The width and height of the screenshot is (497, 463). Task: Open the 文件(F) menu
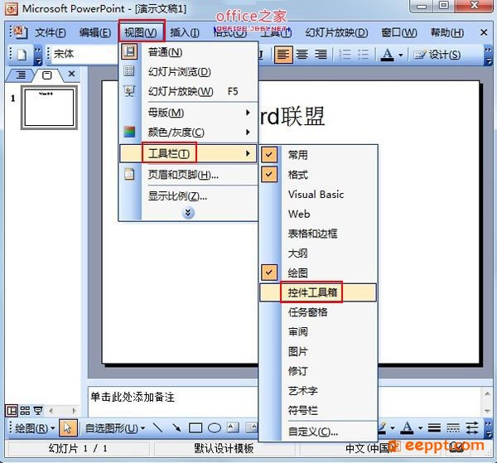pyautogui.click(x=50, y=32)
